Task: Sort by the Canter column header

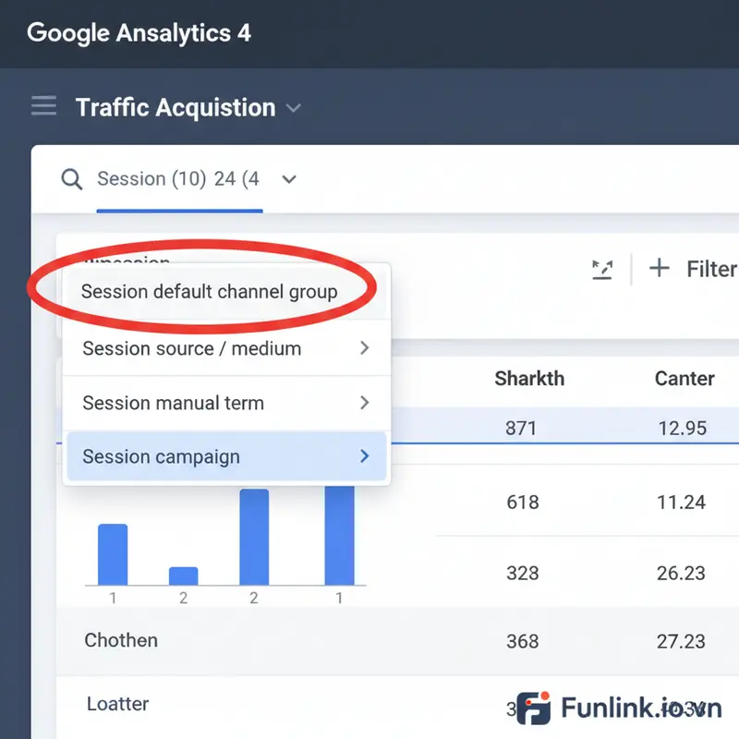Action: (684, 379)
